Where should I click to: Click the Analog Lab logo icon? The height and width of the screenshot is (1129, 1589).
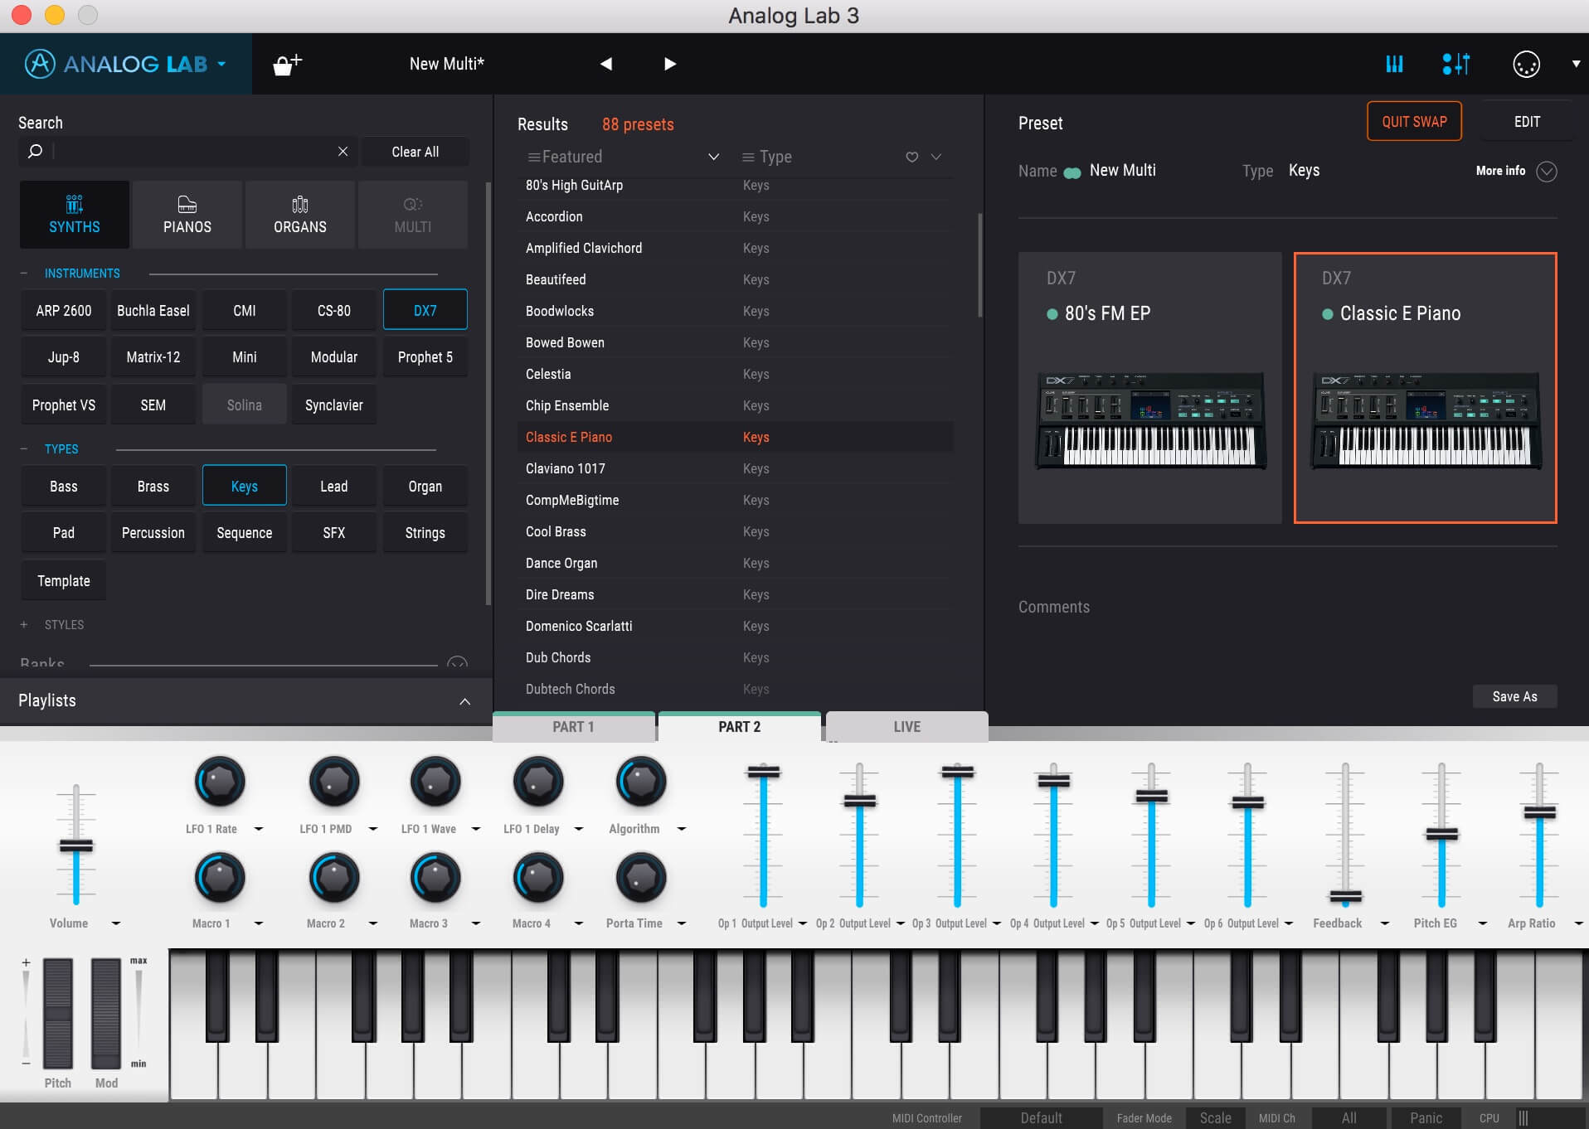point(39,64)
